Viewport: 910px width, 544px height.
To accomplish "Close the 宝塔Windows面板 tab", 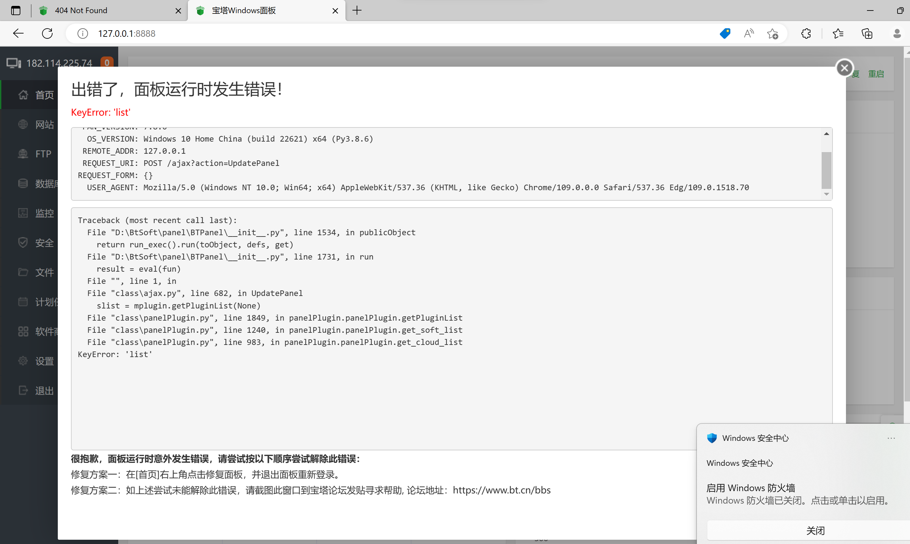I will 335,11.
